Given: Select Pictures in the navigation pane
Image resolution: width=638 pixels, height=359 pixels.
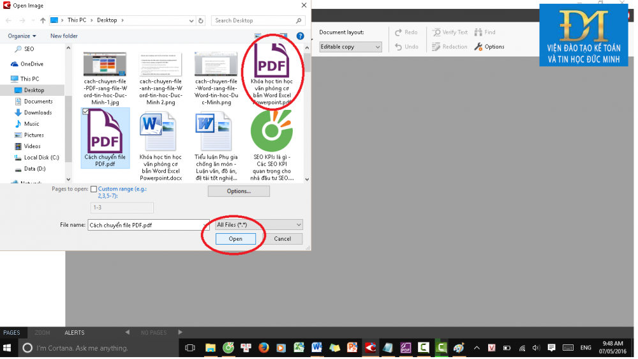Looking at the screenshot, I should tap(29, 135).
